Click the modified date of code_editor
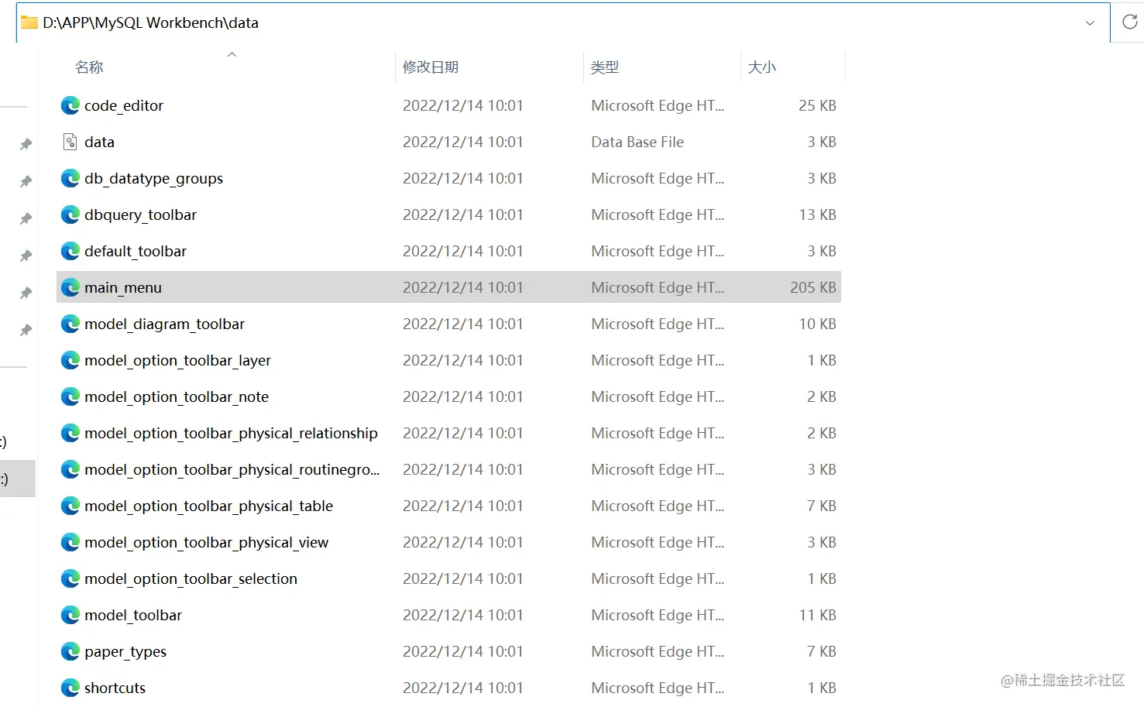The height and width of the screenshot is (707, 1144). tap(463, 105)
